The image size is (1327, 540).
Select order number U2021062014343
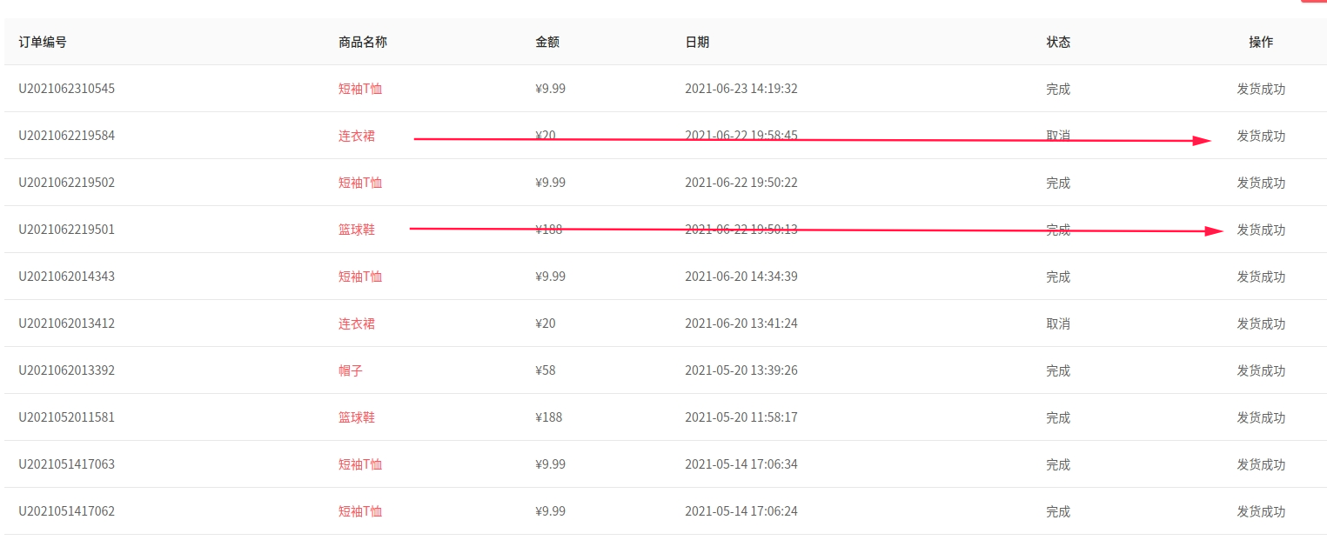click(67, 277)
